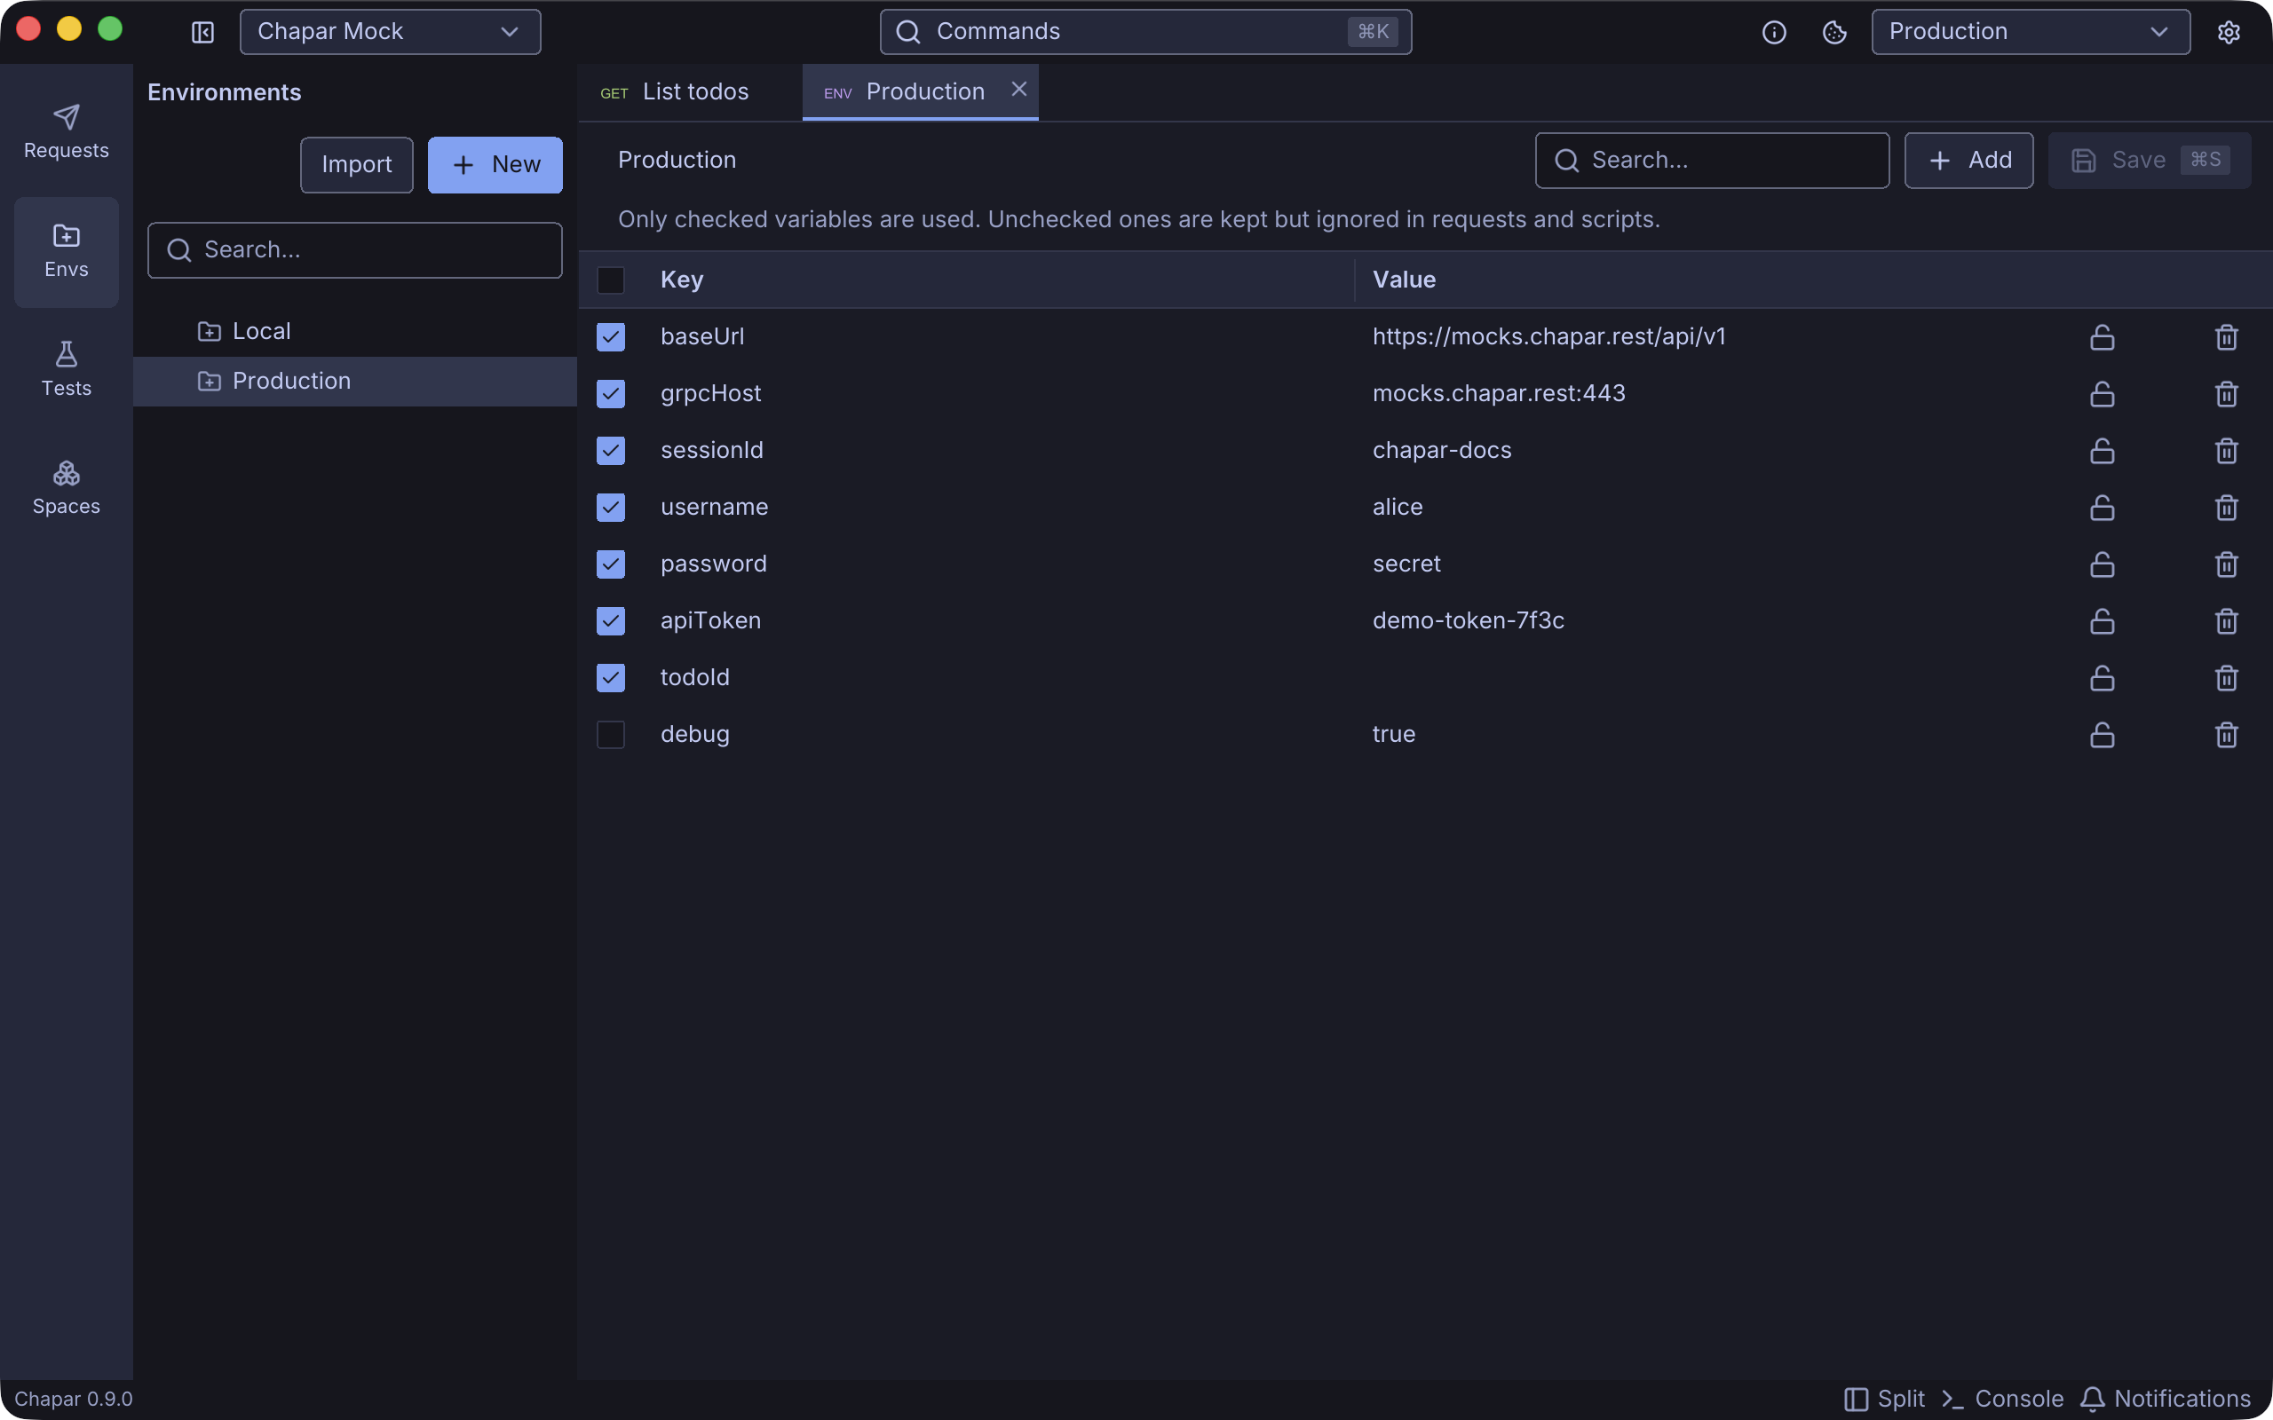The height and width of the screenshot is (1420, 2273).
Task: Click the Import button
Action: [356, 164]
